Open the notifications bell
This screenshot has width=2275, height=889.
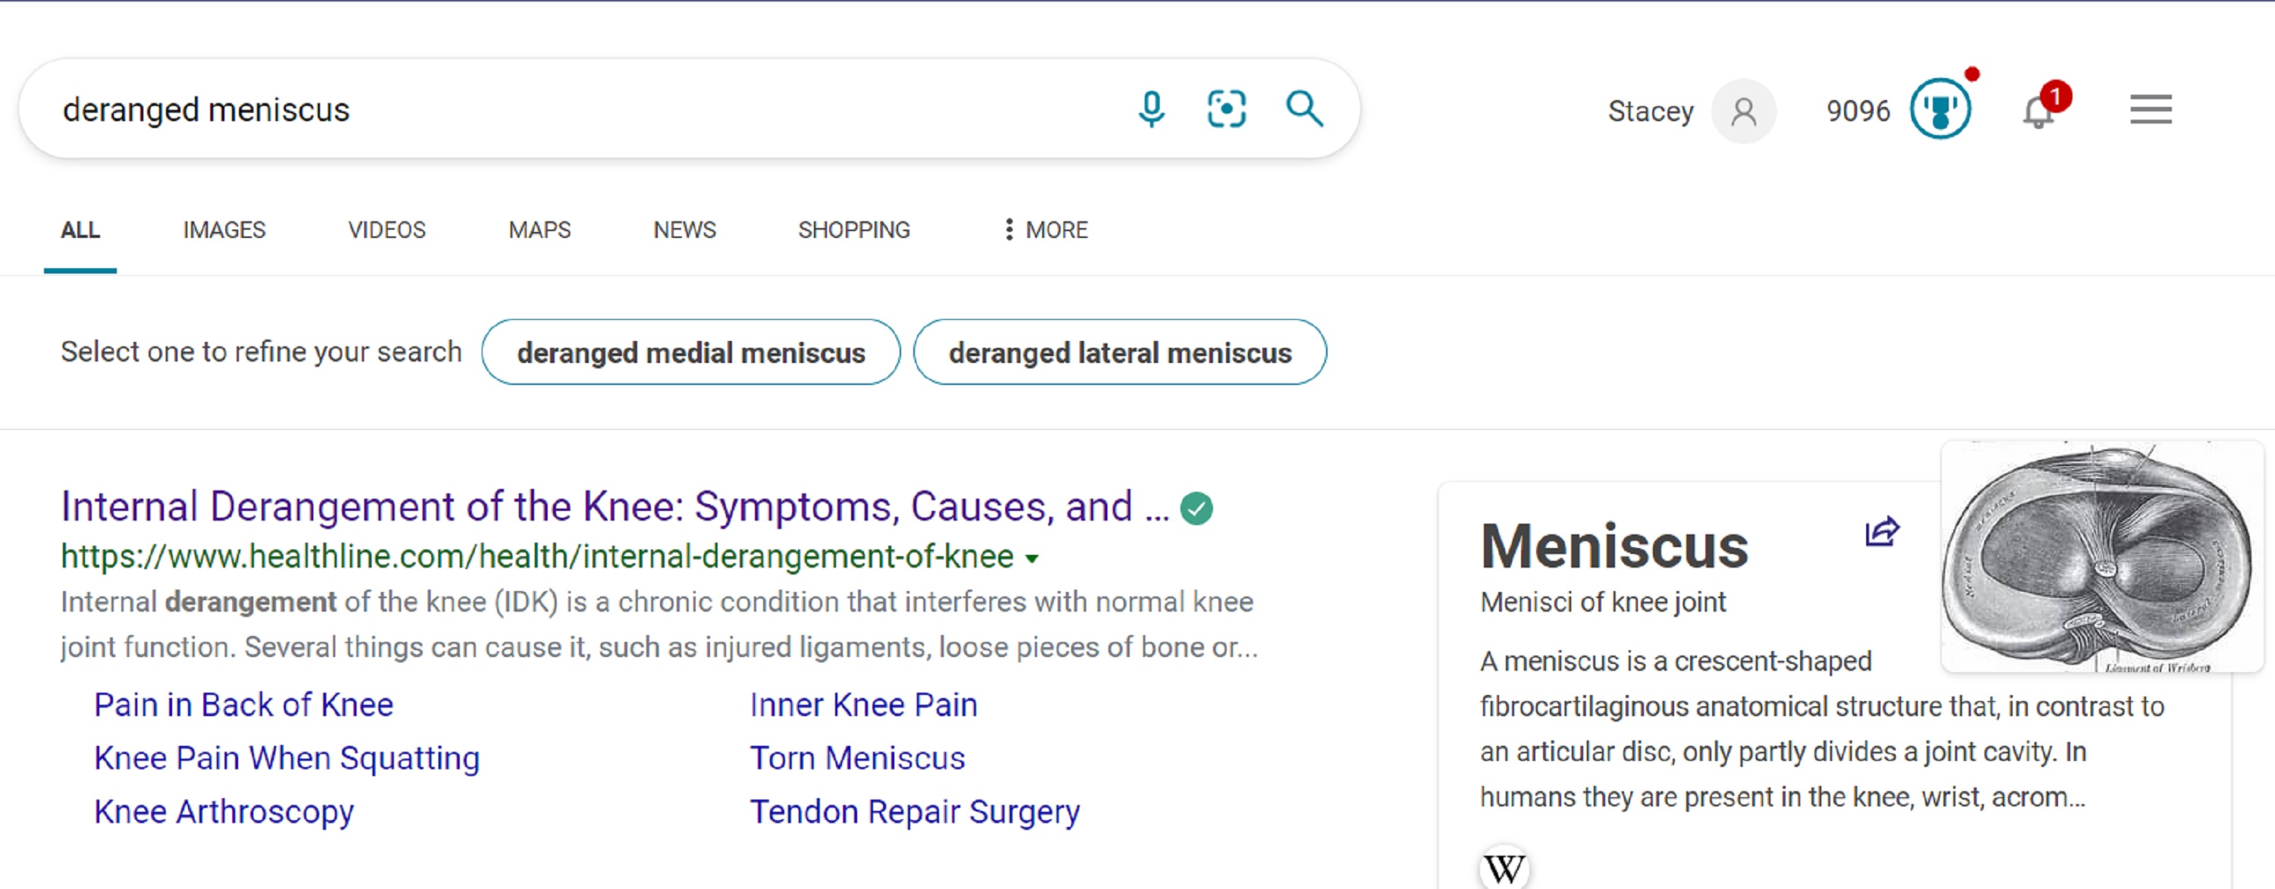2039,112
